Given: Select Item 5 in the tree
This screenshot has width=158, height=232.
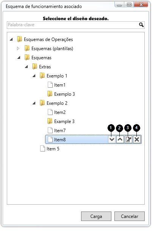Looking at the screenshot, I should 50,148.
